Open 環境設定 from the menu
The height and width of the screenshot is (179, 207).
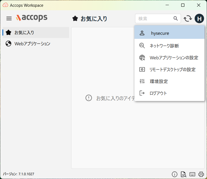click(x=170, y=81)
